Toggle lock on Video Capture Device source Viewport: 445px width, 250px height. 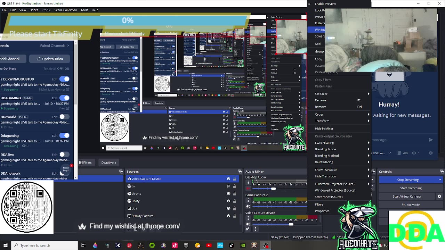pyautogui.click(x=234, y=179)
